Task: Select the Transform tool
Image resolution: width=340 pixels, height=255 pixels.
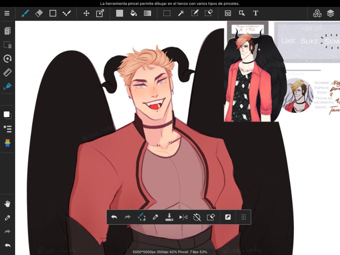Action: point(100,13)
